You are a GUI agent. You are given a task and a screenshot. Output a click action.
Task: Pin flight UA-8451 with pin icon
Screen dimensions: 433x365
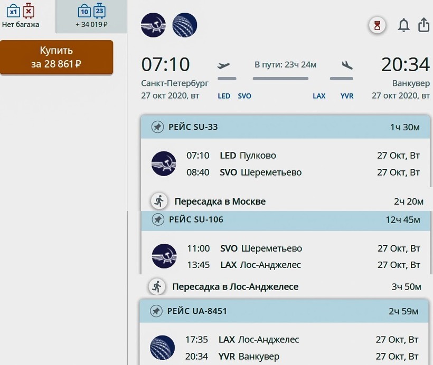tap(156, 311)
